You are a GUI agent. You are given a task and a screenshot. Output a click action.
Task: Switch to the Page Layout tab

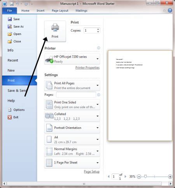60,11
